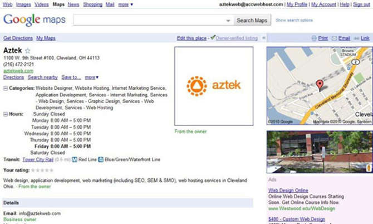Click the green owner-verified checkmark
Viewport: 373px width, 224px height.
tap(213, 37)
